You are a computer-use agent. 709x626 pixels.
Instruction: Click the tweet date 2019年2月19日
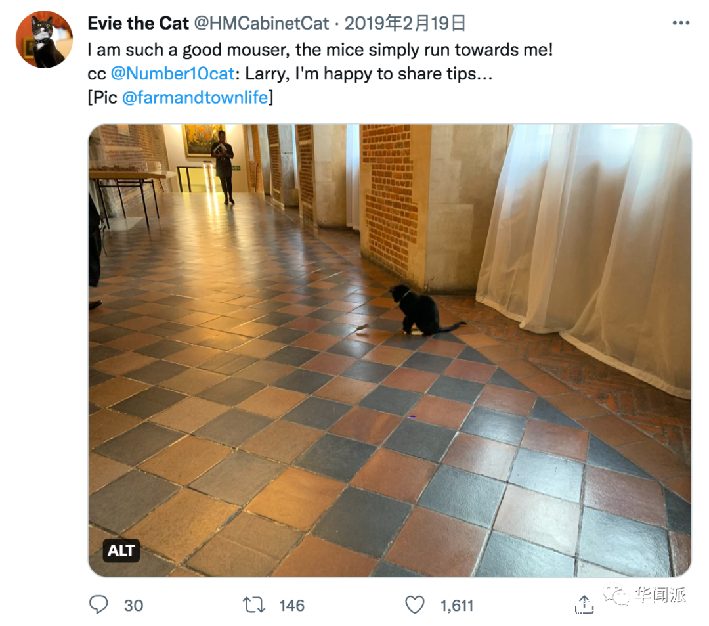point(405,23)
